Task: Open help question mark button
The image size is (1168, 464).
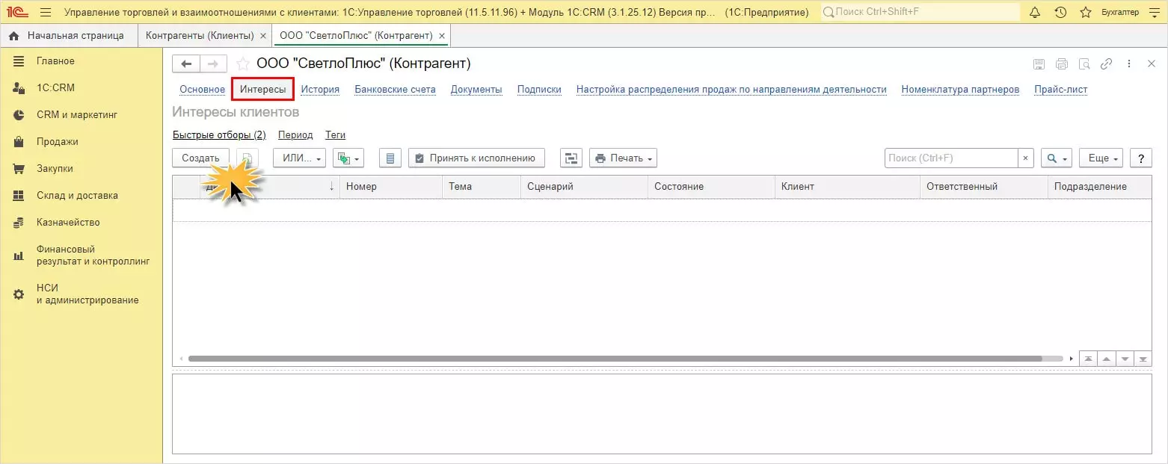Action: click(1140, 158)
